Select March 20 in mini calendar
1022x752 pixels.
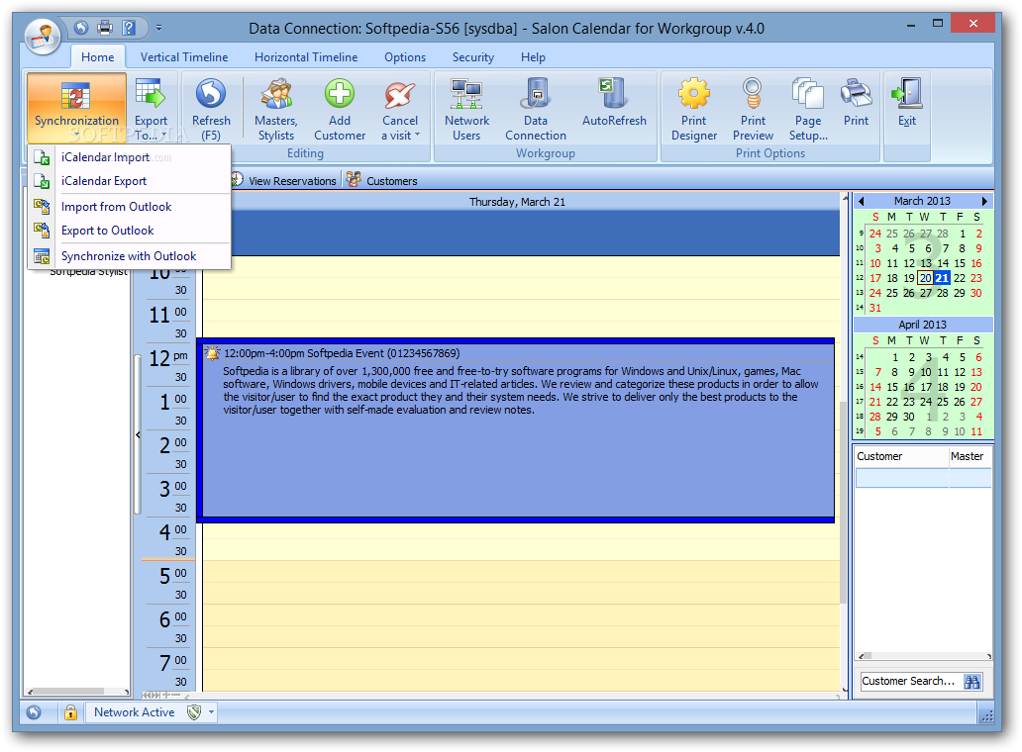tap(926, 278)
